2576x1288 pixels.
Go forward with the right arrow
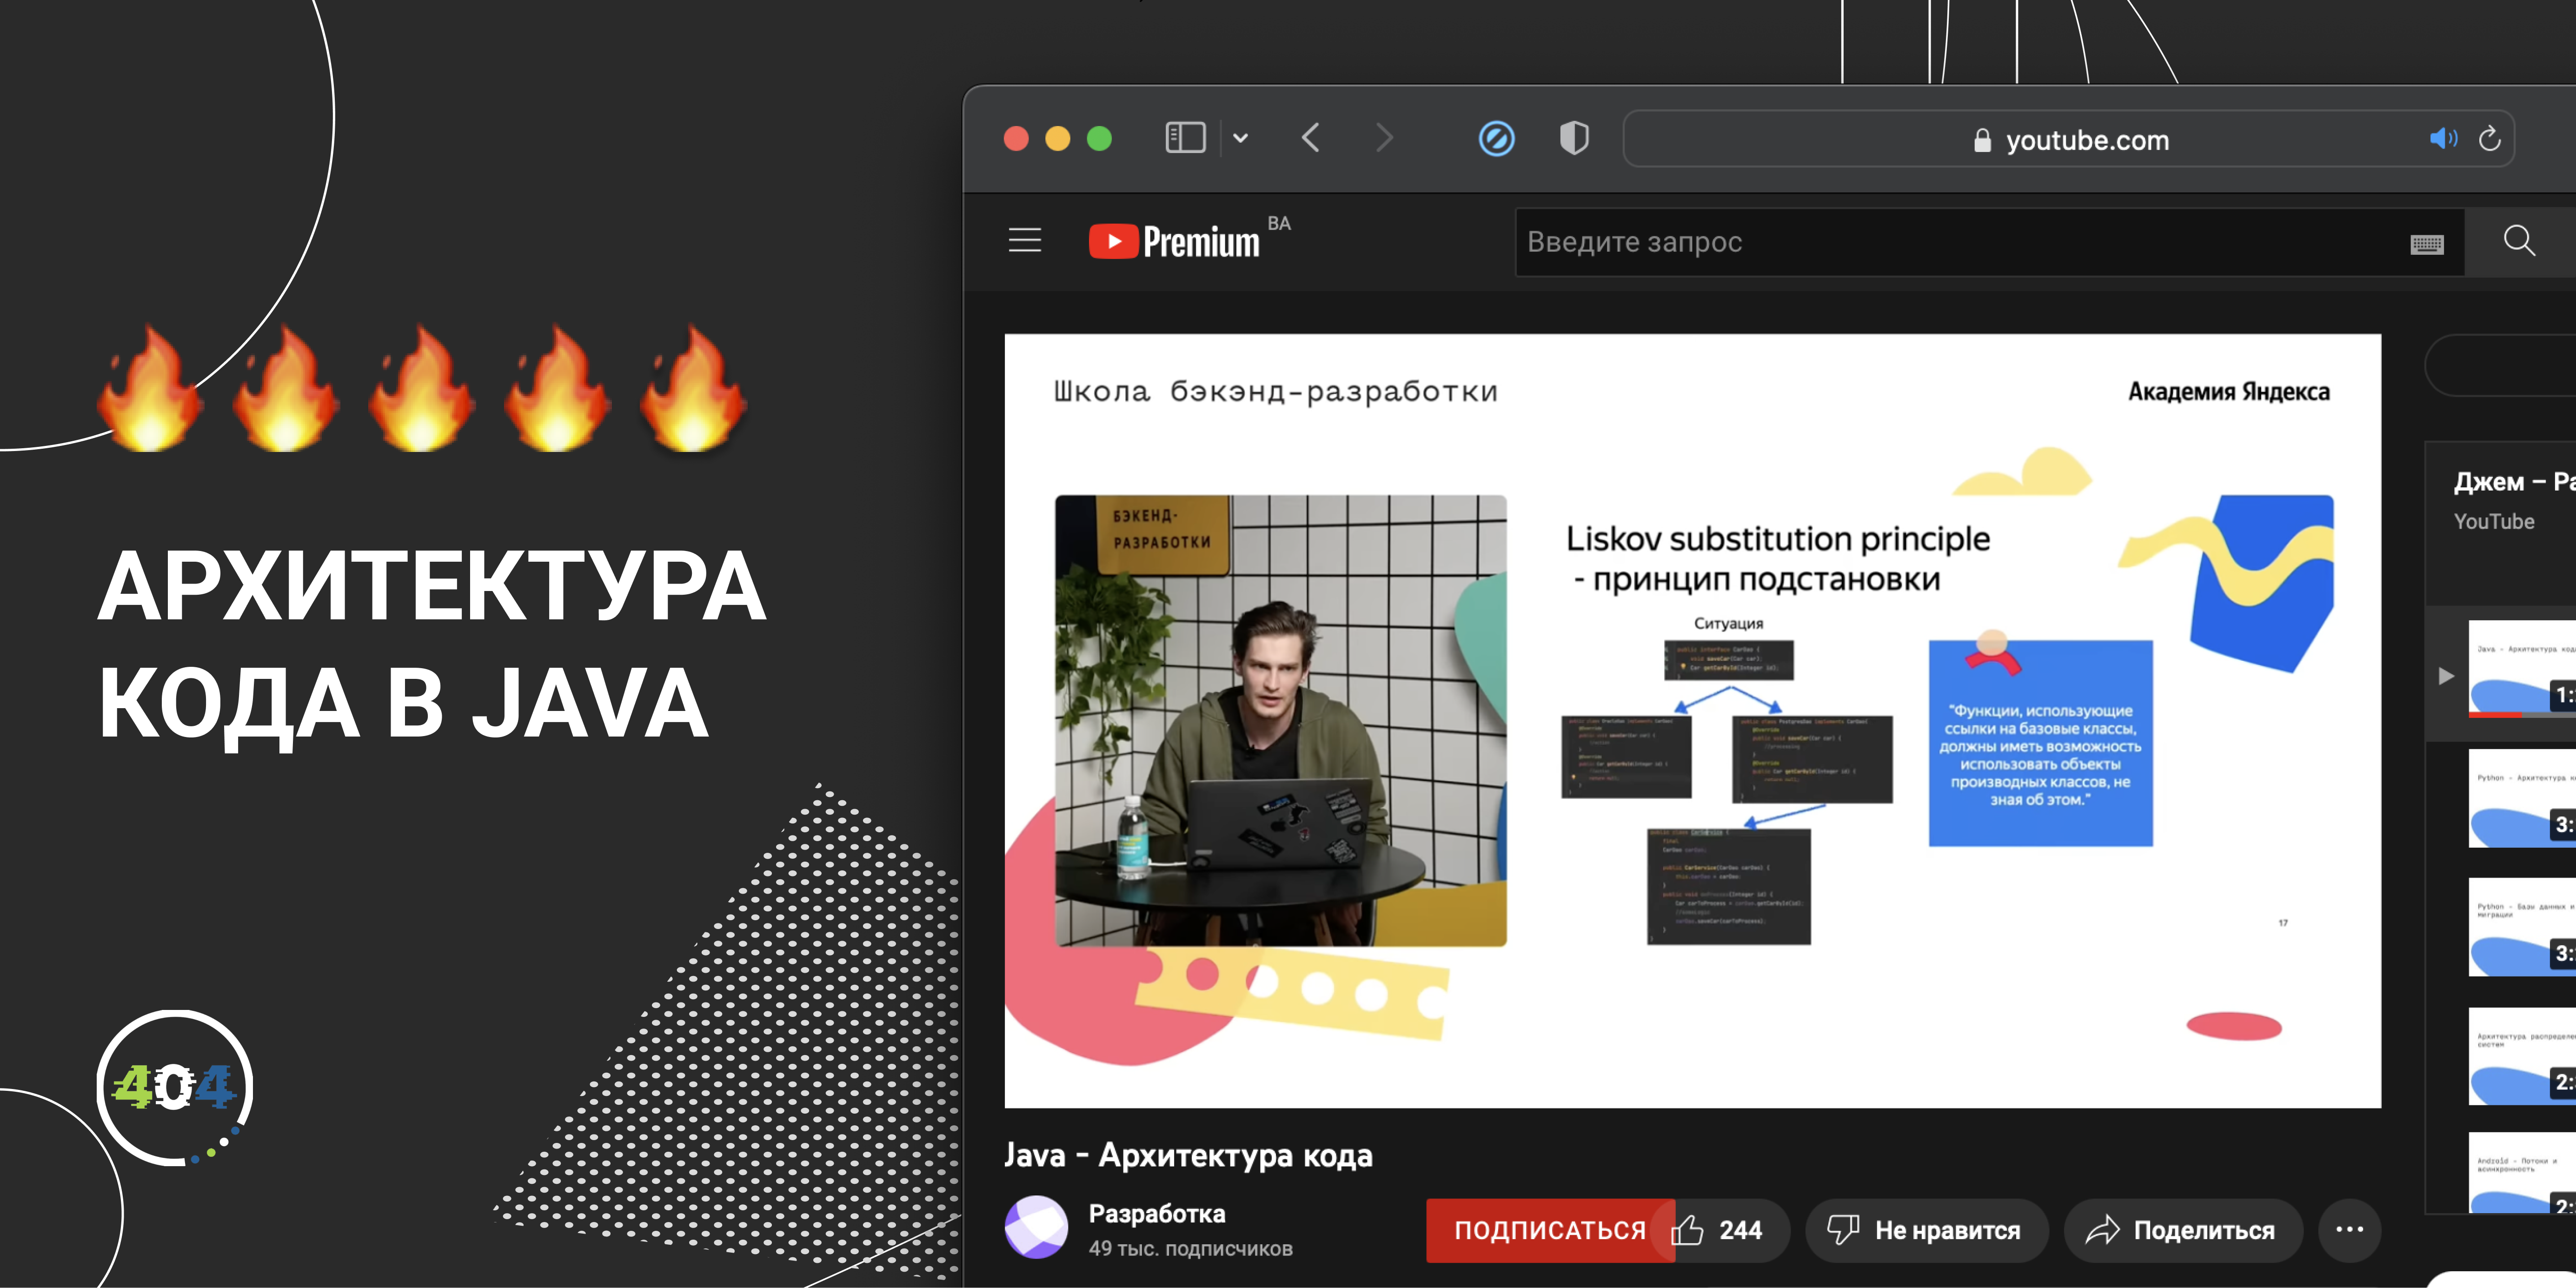pyautogui.click(x=1384, y=138)
